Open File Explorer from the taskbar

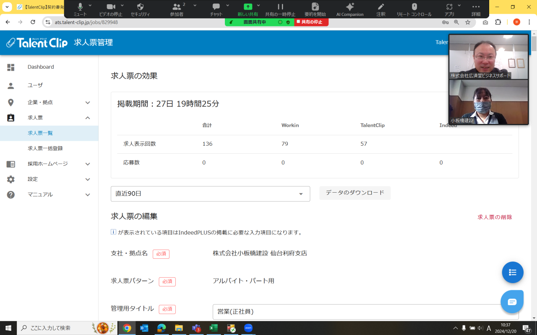(x=179, y=328)
